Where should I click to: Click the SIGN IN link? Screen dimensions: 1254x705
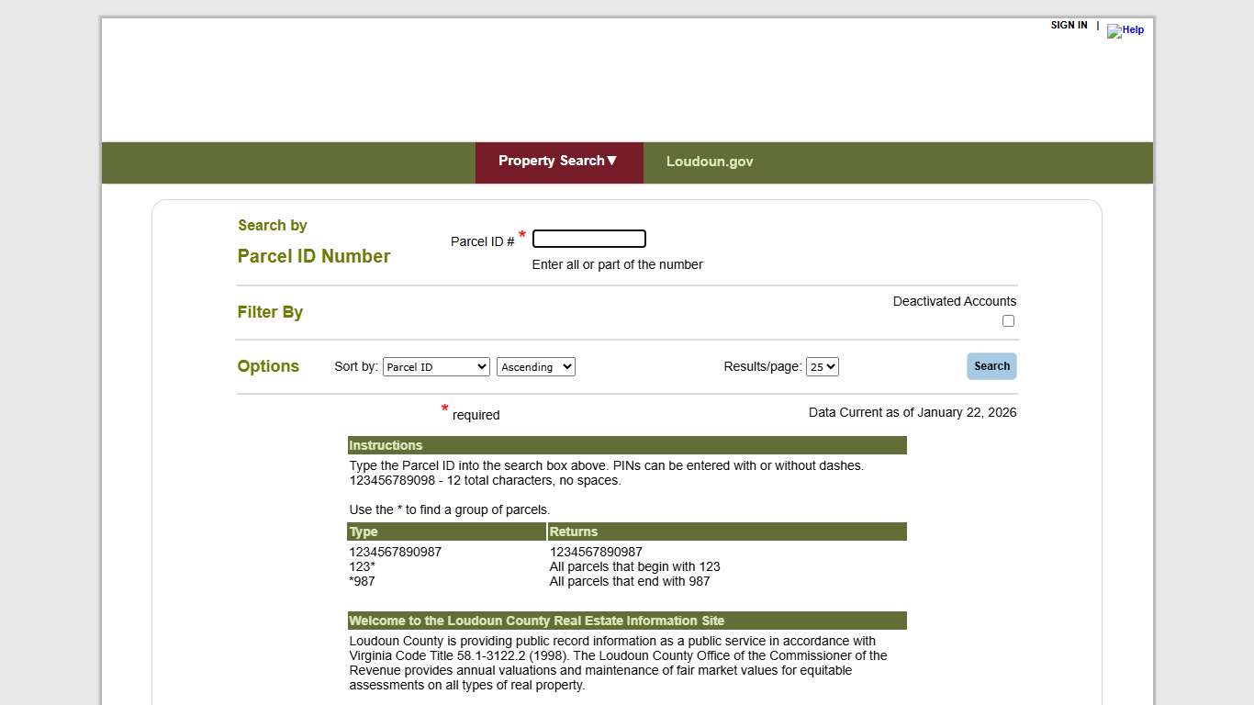tap(1069, 25)
